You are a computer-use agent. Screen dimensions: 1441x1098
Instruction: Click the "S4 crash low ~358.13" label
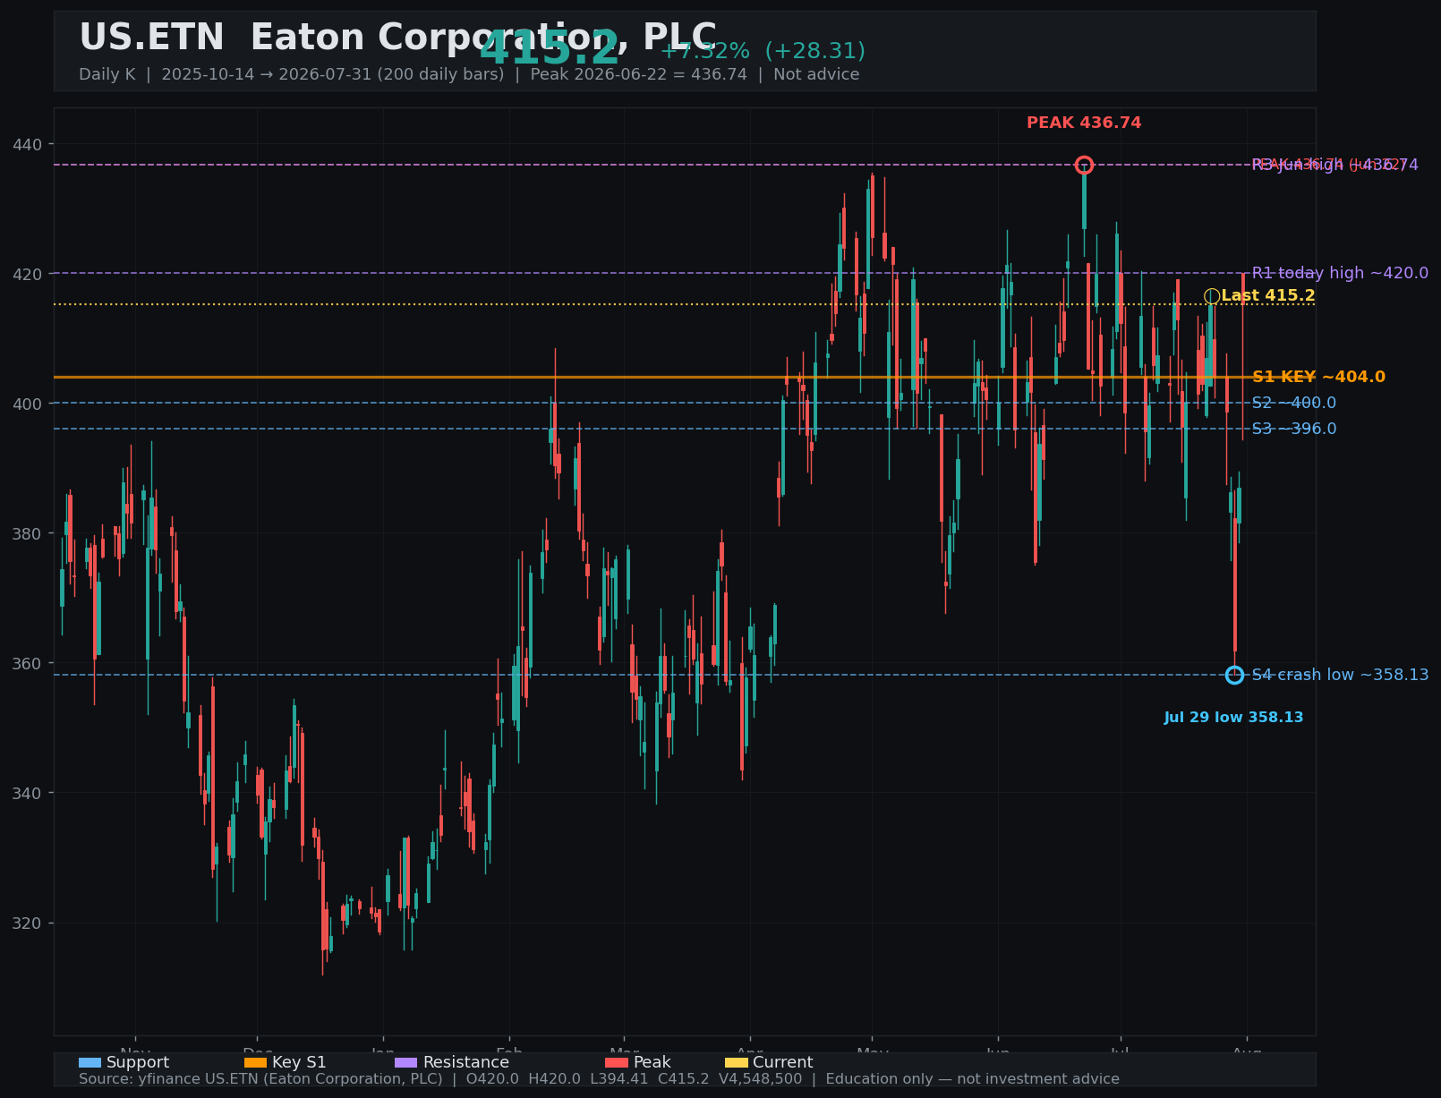pyautogui.click(x=1340, y=675)
